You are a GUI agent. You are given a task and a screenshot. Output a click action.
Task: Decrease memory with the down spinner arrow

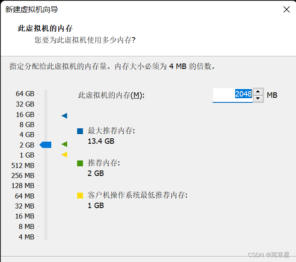tap(258, 98)
